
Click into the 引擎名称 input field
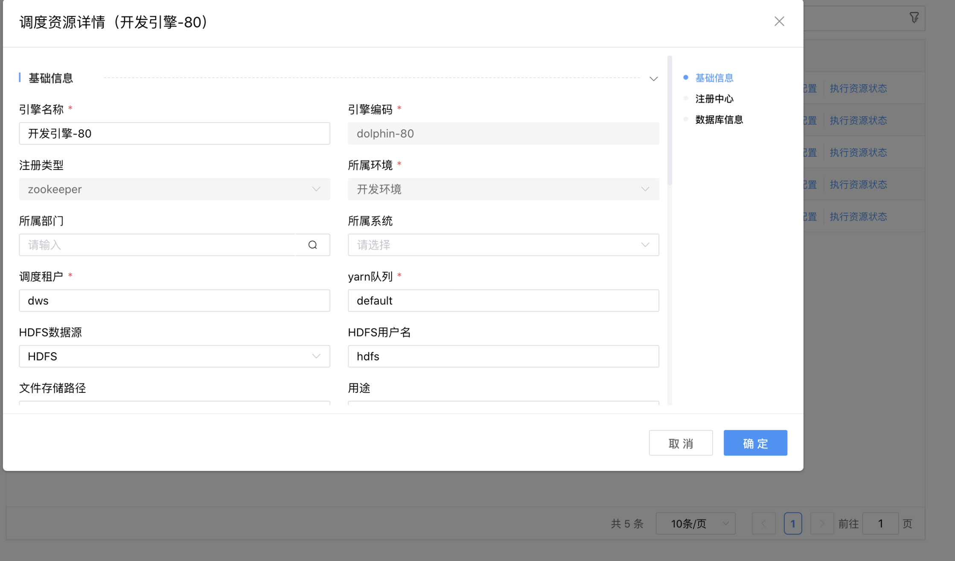[174, 133]
